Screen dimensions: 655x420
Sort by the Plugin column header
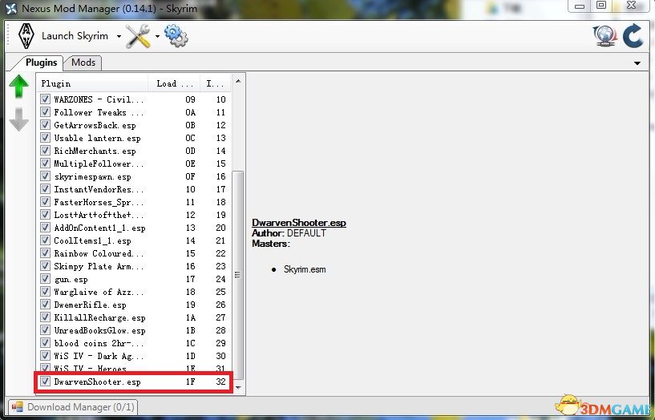pyautogui.click(x=92, y=83)
